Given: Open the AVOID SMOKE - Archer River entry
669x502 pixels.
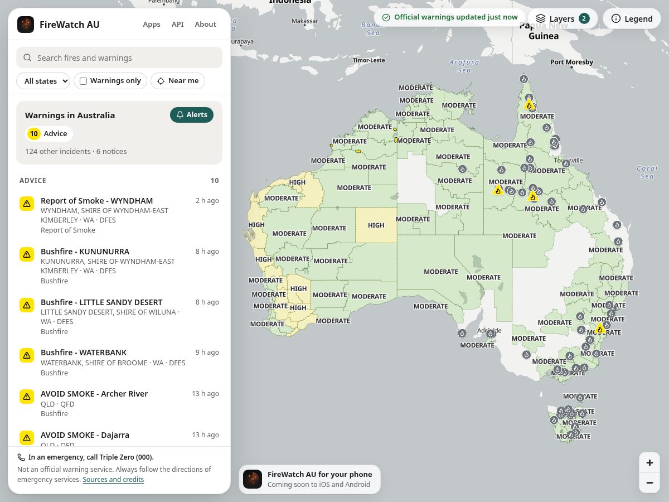Looking at the screenshot, I should (x=119, y=403).
